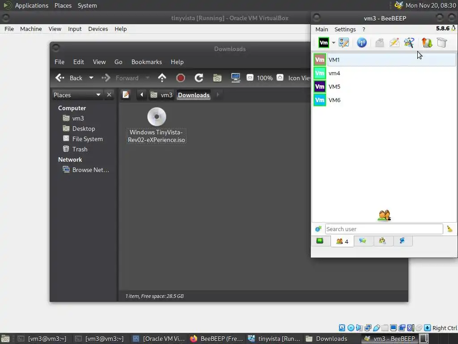The height and width of the screenshot is (344, 458).
Task: Open the File menu in Downloads window
Action: (59, 62)
